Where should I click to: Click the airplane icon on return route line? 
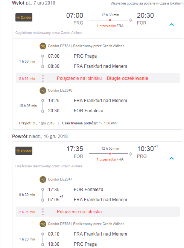(x=131, y=154)
